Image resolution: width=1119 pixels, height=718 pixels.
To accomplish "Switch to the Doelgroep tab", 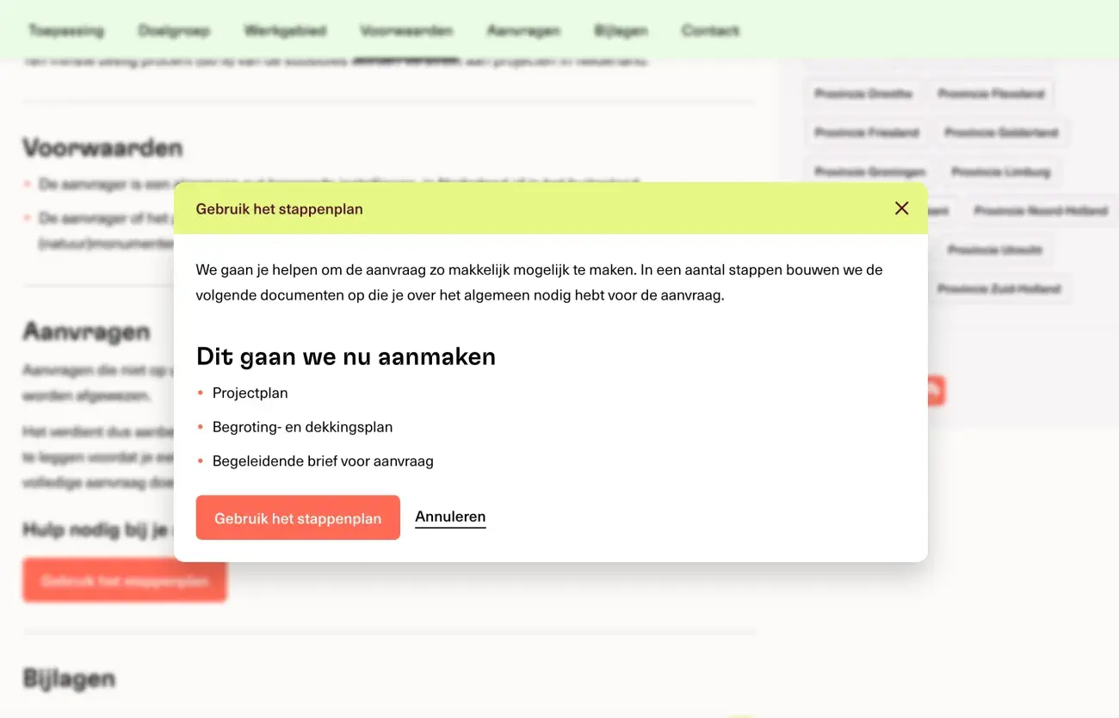I will (x=173, y=30).
